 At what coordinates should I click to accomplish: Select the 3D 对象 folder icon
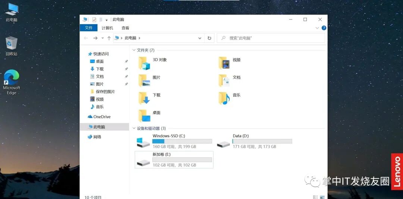[x=144, y=63]
